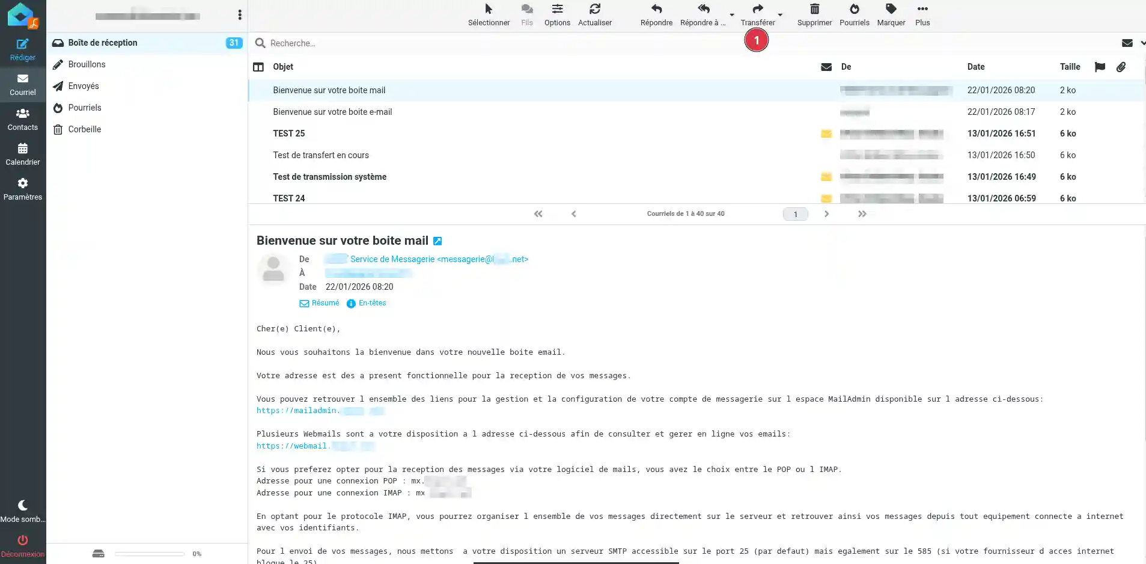The width and height of the screenshot is (1146, 564).
Task: Click the Fils threads toolbar icon
Action: (527, 9)
